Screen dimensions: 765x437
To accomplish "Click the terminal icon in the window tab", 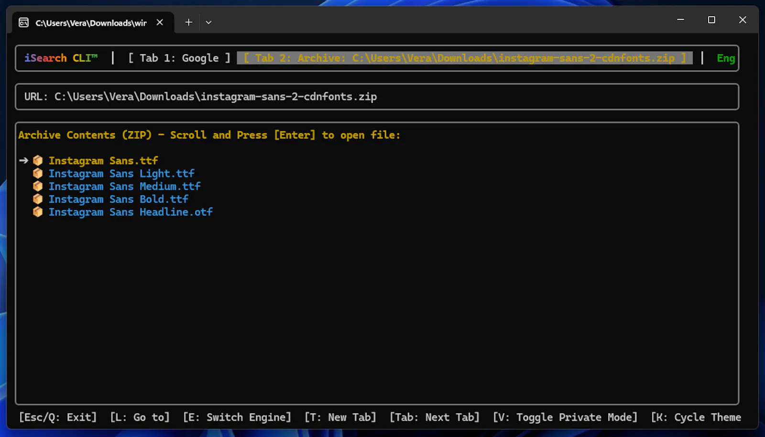I will tap(23, 22).
